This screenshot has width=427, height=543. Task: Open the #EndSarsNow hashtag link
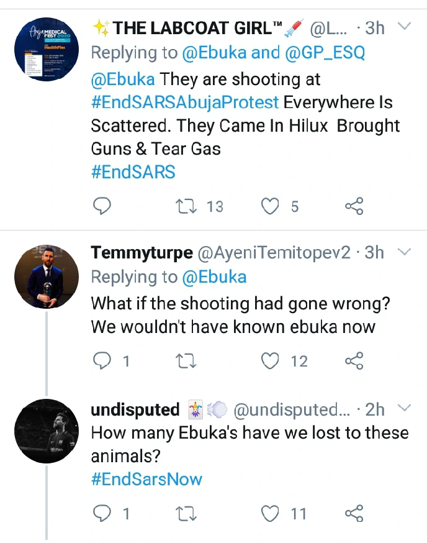[x=146, y=479]
